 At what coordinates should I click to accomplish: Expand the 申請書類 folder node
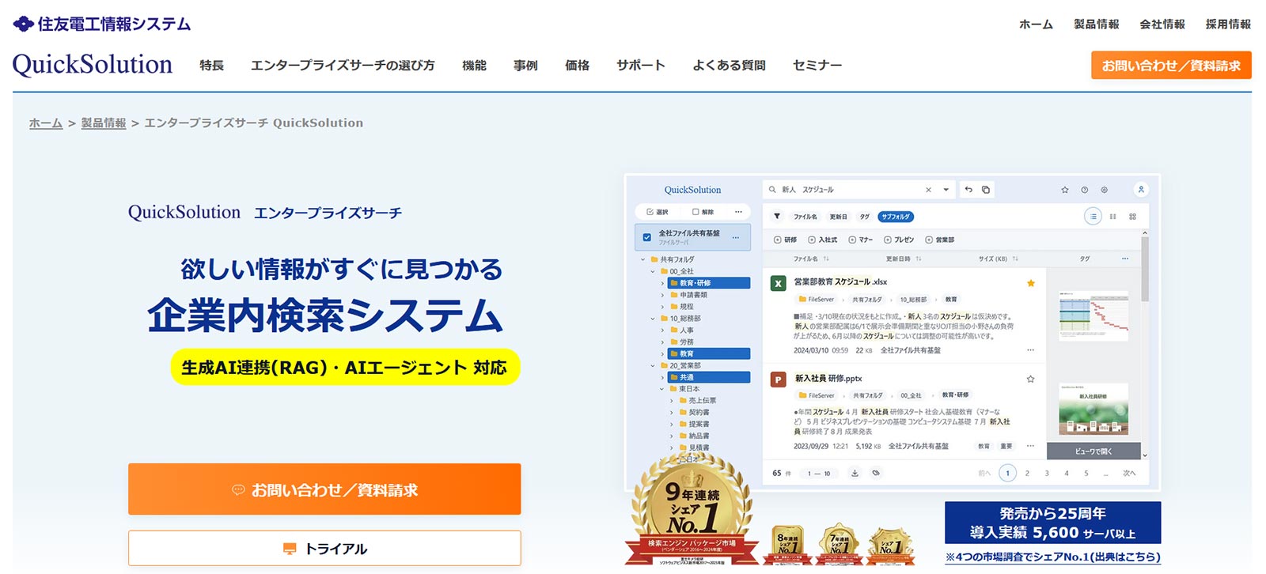click(x=663, y=295)
